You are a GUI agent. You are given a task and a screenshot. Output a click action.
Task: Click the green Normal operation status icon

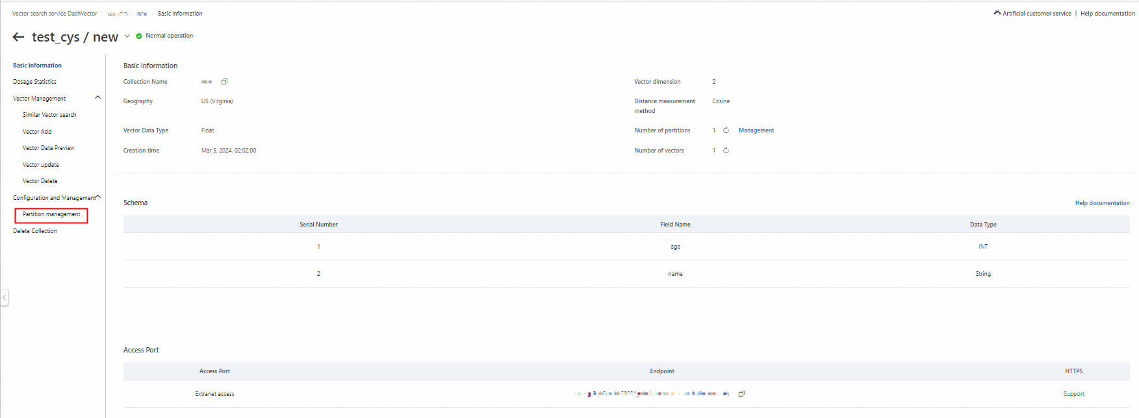[139, 36]
